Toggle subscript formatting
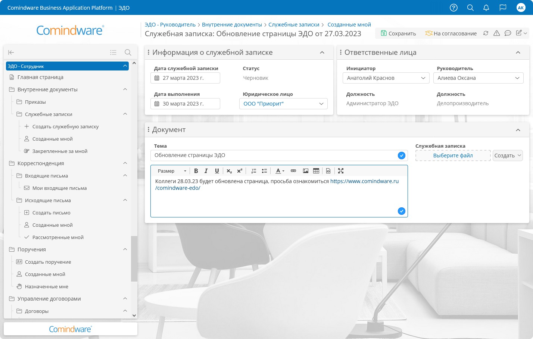The width and height of the screenshot is (533, 339). click(229, 171)
